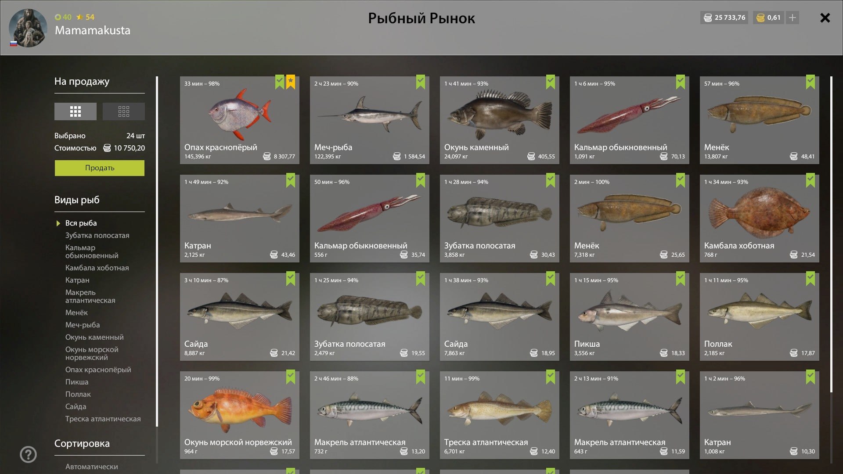Click the green Продать button
843x474 pixels.
(100, 168)
